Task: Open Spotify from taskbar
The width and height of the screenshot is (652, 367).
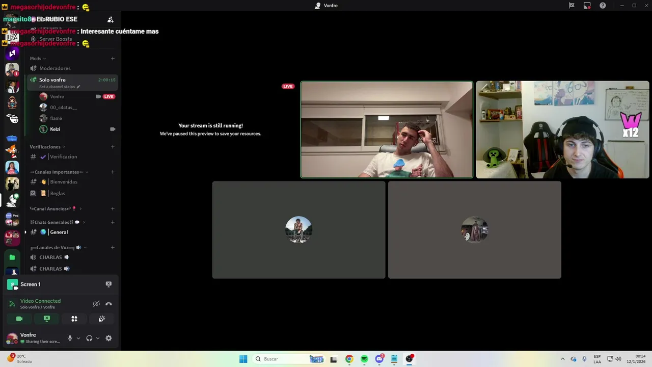Action: coord(364,359)
